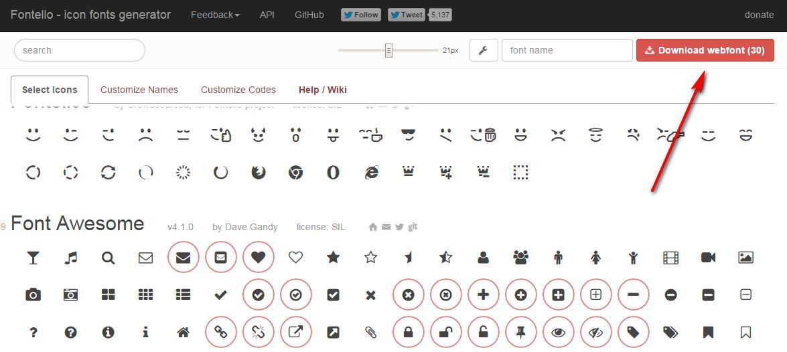Image resolution: width=787 pixels, height=352 pixels.
Task: Deselect the single tag icon
Action: tap(634, 333)
